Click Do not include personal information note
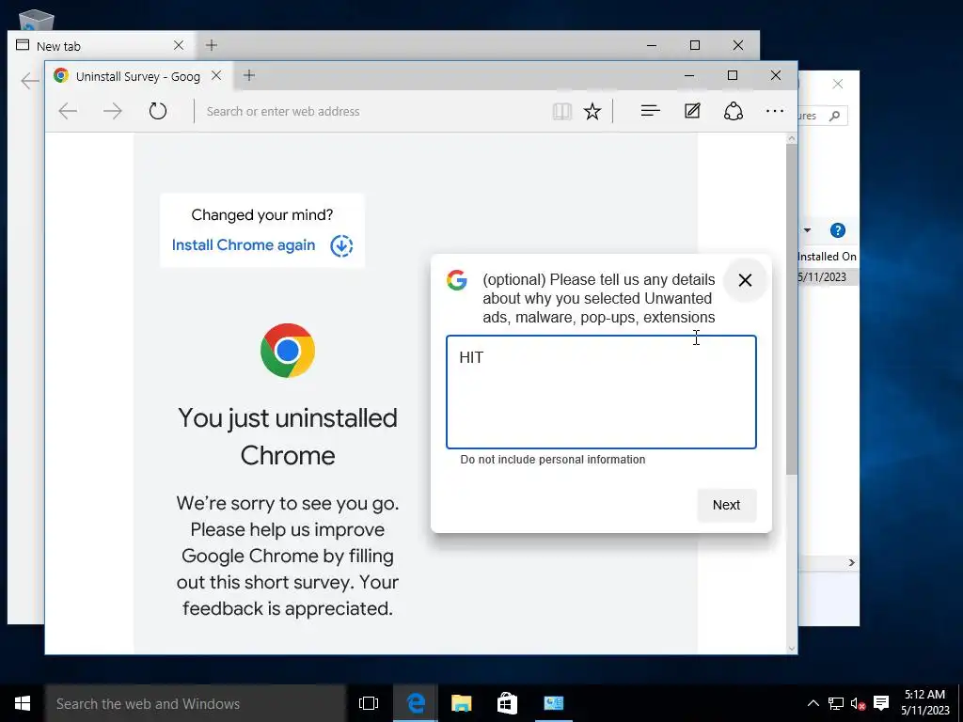This screenshot has width=963, height=722. tap(553, 459)
